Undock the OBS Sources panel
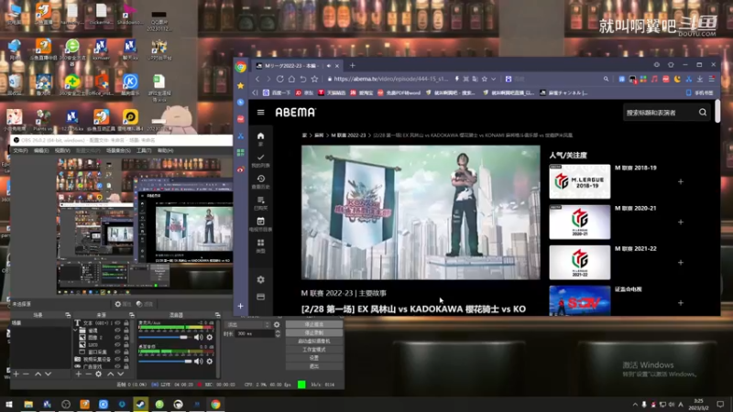The image size is (733, 412). tap(132, 315)
